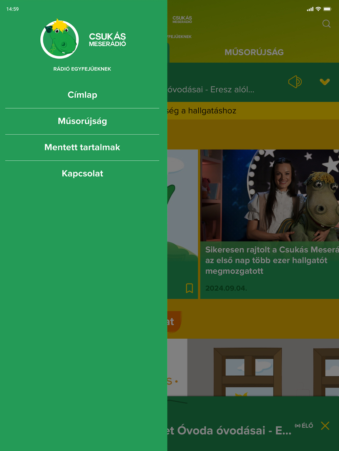Tap the CSUKÁS MESERÁDIÓ drawer title text
The width and height of the screenshot is (339, 451).
[107, 40]
